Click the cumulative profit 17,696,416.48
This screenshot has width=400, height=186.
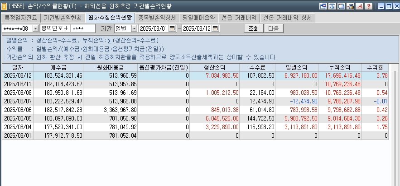tap(343, 76)
